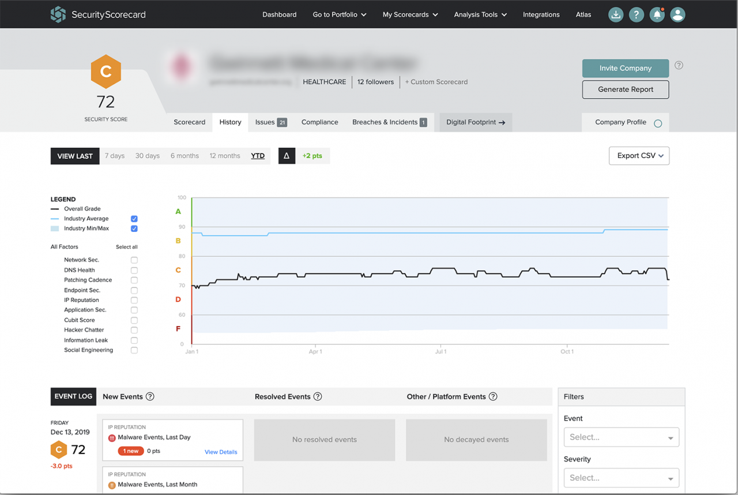Uncheck the Industry Average checkbox

pos(134,219)
